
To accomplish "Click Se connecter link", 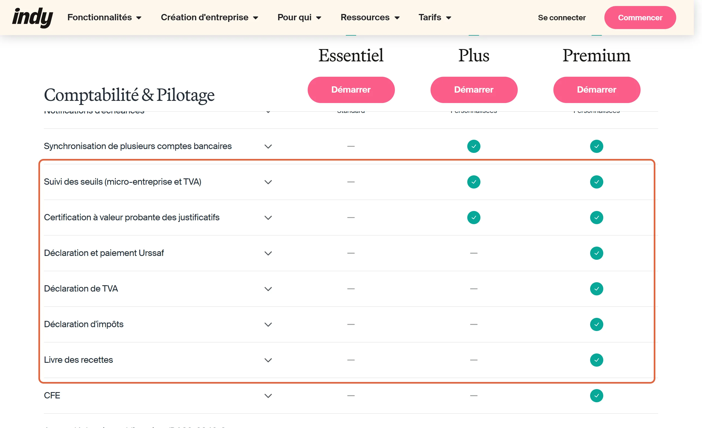I will click(x=562, y=18).
